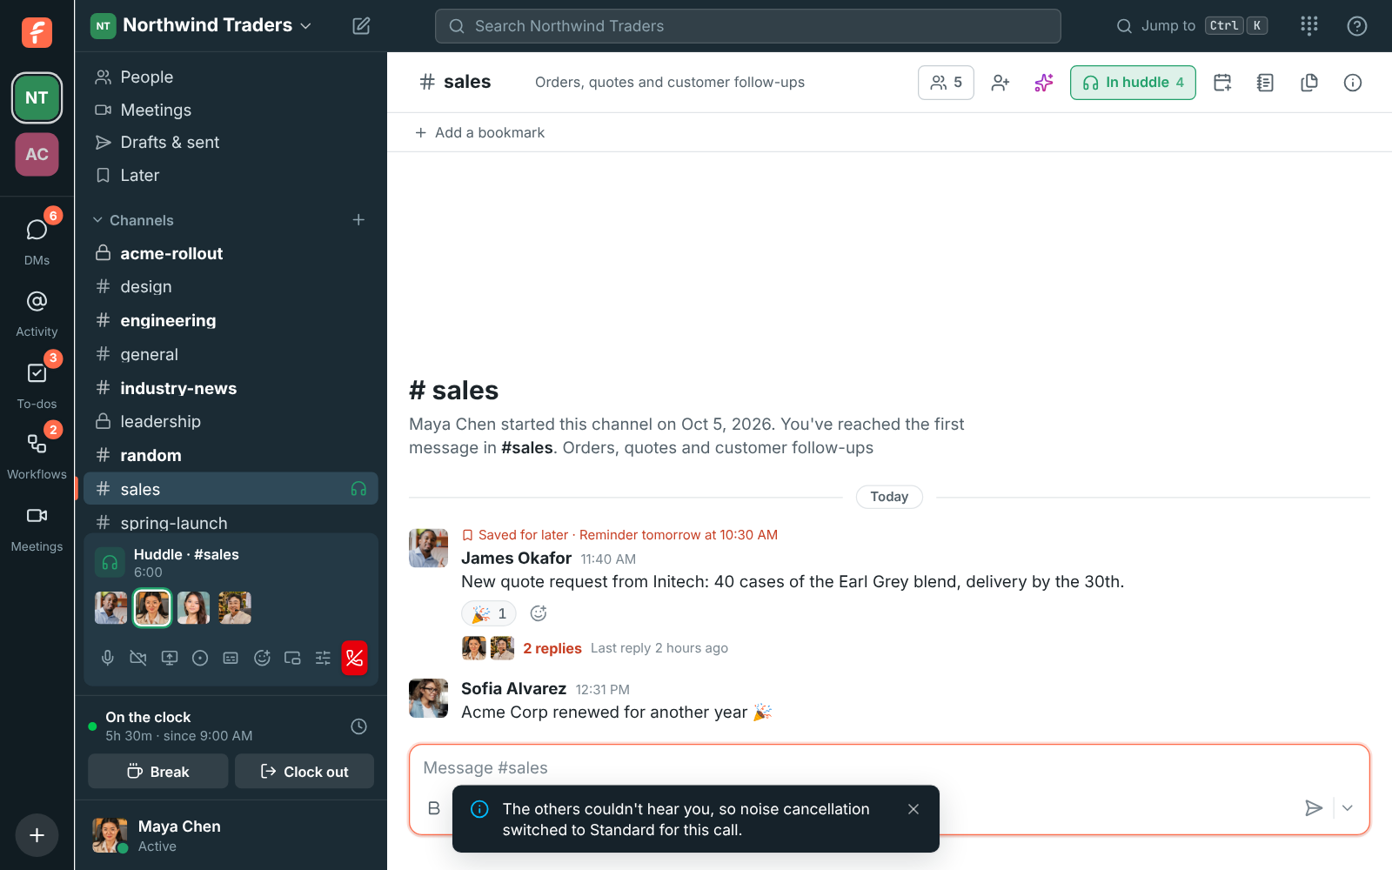Add people to the sales channel
The width and height of the screenshot is (1392, 870).
(1000, 83)
